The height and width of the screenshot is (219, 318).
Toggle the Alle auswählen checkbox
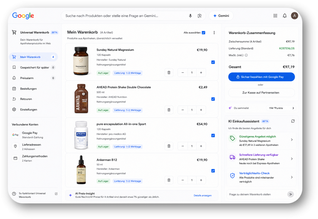[x=203, y=33]
